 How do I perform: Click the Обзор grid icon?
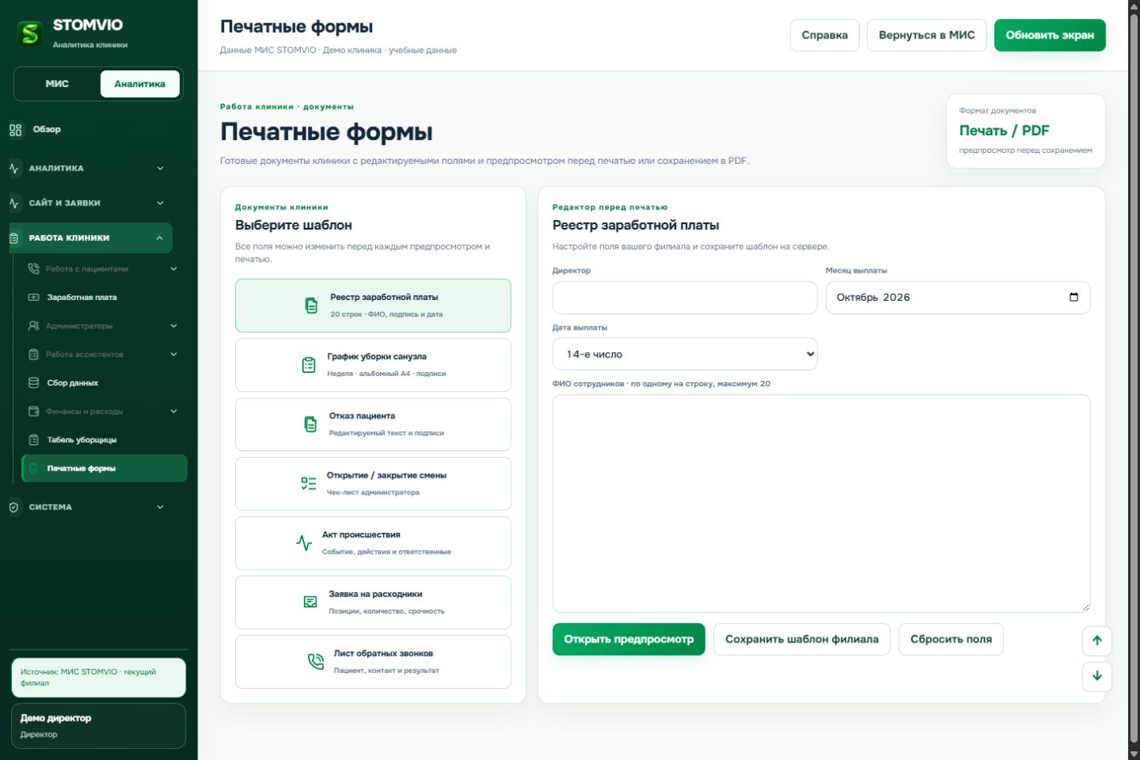[15, 130]
